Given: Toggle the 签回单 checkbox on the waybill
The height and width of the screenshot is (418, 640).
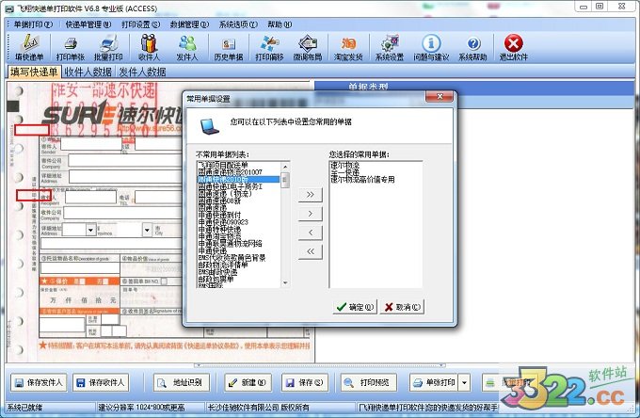Looking at the screenshot, I should 164,281.
